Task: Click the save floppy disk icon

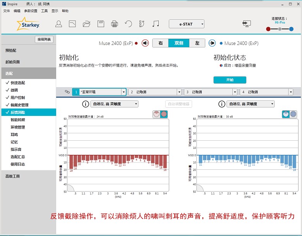Action: point(100,24)
